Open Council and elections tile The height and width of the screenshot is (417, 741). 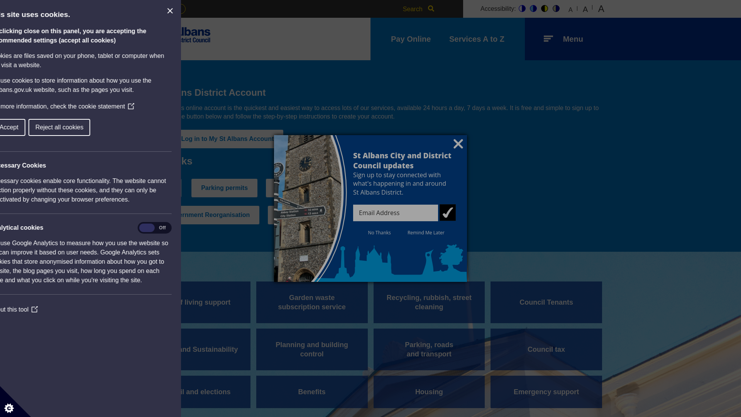(x=215, y=392)
